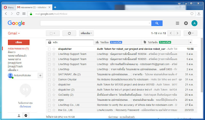This screenshot has width=205, height=120.
Task: Close the Gmail inbox browser tab
Action: (x=49, y=7)
